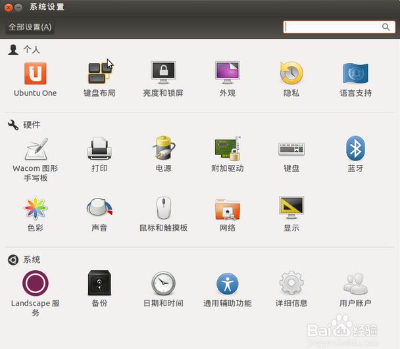Open 日期和时间 clock icon
Viewport: 400px width, 349px height.
click(x=164, y=283)
